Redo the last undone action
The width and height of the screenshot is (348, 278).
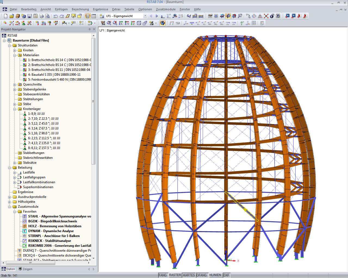coord(62,16)
